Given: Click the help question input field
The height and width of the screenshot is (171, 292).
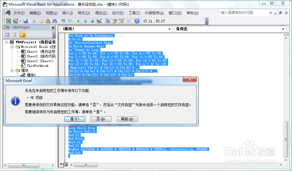Looking at the screenshot, I should 244,13.
